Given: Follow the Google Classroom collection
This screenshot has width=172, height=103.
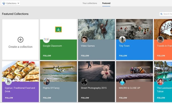Looking at the screenshot, I should pos(47,56).
